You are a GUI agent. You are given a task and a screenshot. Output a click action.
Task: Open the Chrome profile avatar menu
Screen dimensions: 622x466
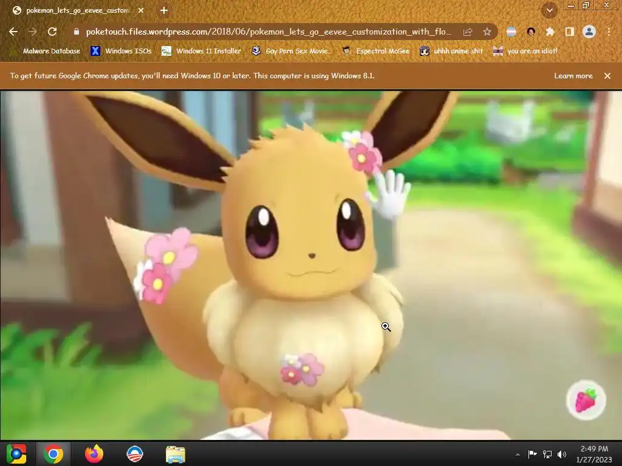589,32
